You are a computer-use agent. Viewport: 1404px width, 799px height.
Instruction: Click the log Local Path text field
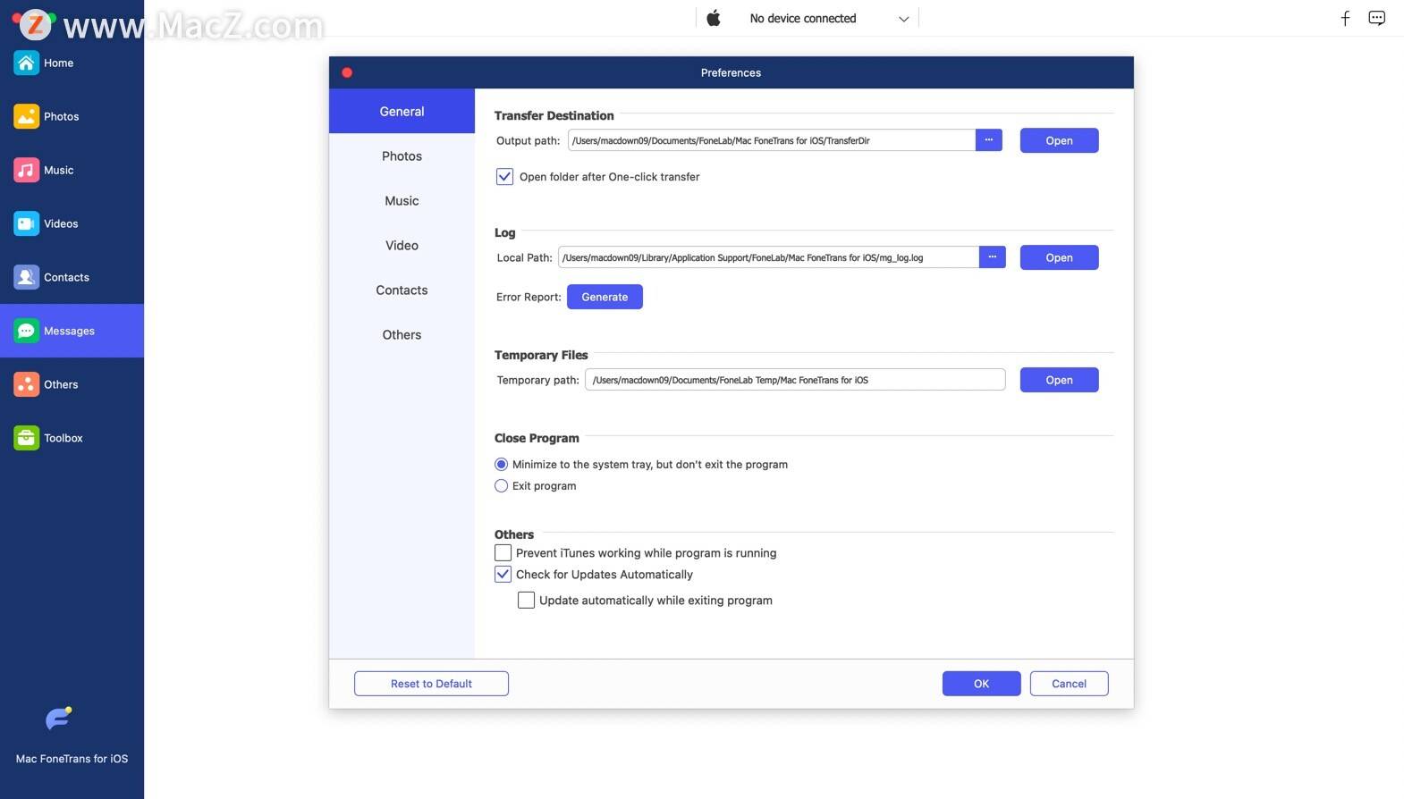[x=768, y=257]
